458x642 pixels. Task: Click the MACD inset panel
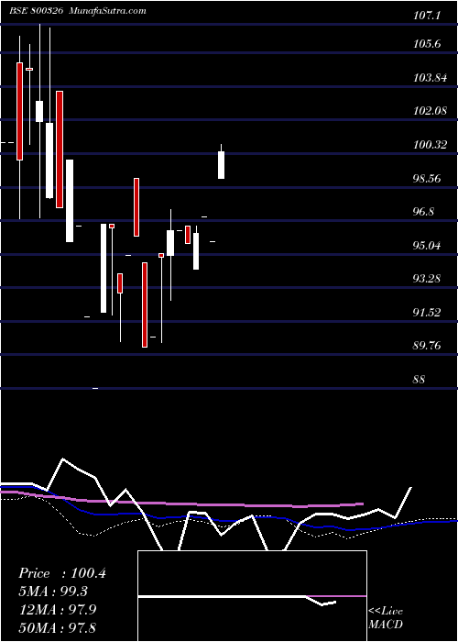coord(252,596)
